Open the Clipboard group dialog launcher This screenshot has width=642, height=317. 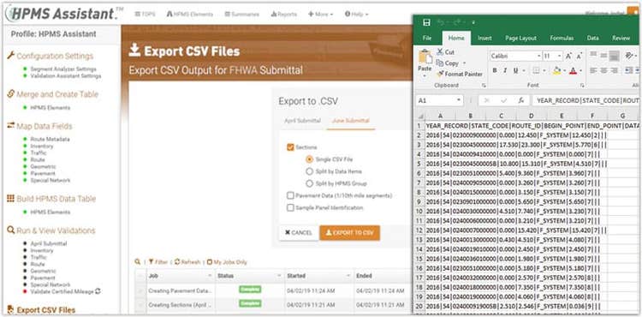point(484,86)
